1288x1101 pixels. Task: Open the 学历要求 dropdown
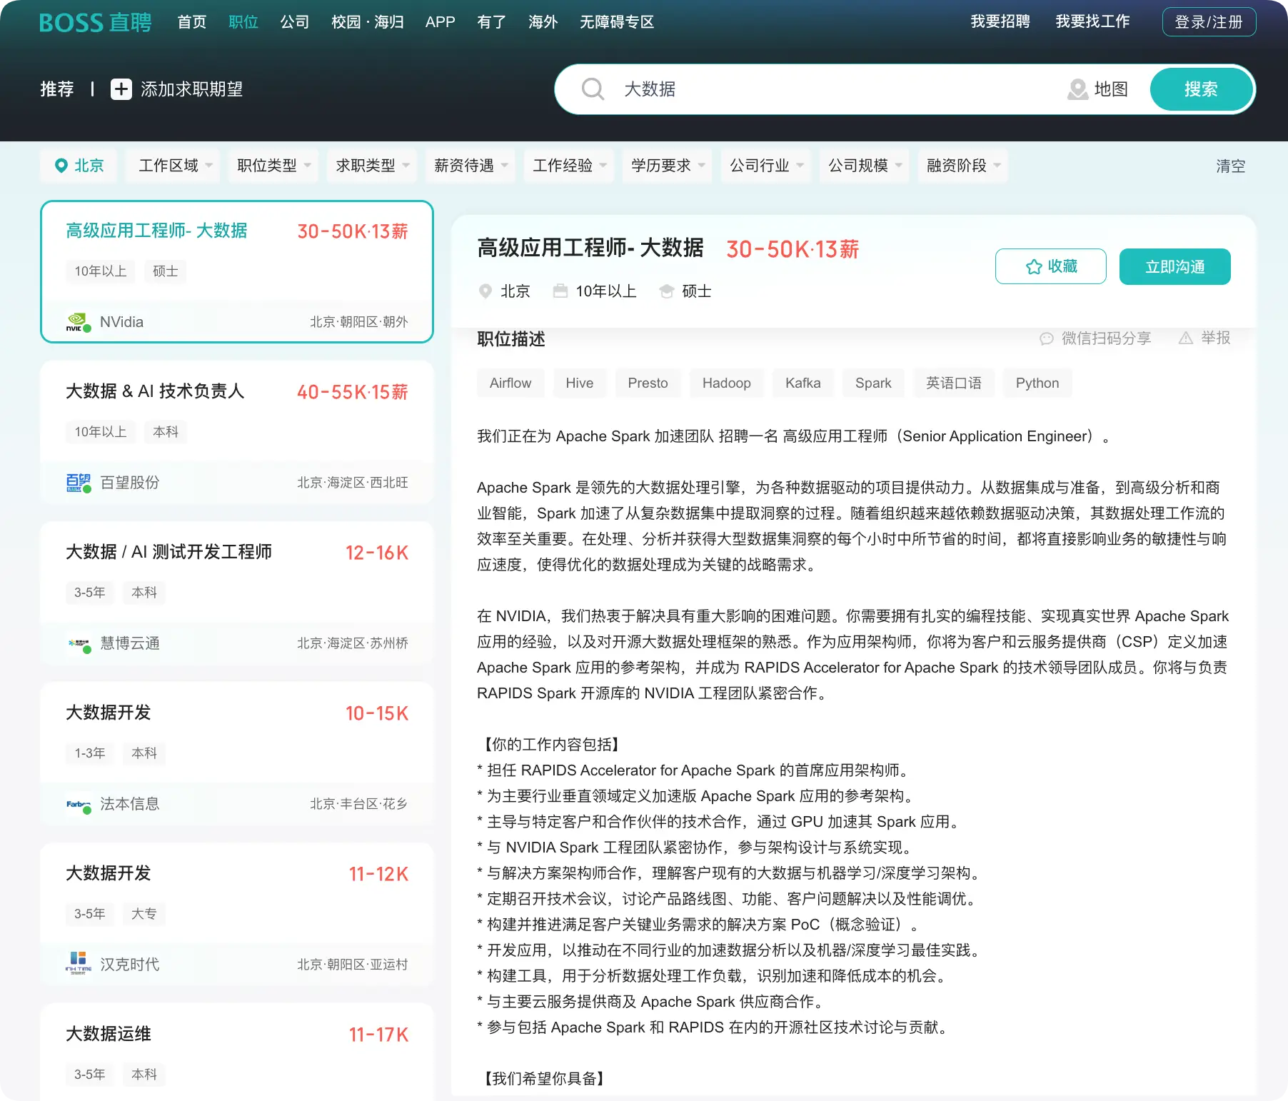(668, 166)
